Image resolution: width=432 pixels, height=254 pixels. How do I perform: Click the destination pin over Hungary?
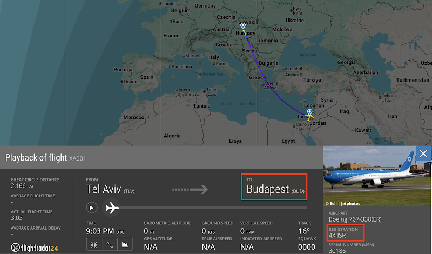pos(243,26)
